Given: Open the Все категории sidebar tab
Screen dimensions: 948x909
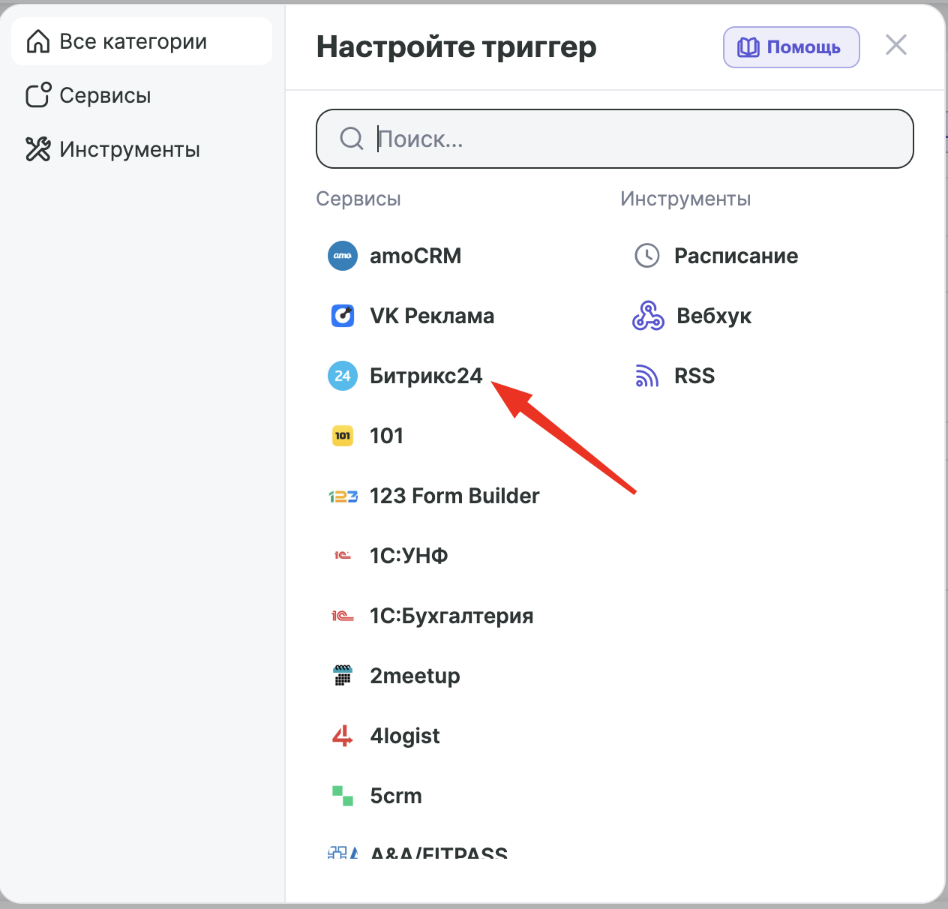Looking at the screenshot, I should tap(142, 41).
